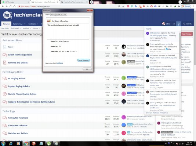Select the General tab in Certificate dialog
This screenshot has height=146, width=196.
click(x=47, y=15)
